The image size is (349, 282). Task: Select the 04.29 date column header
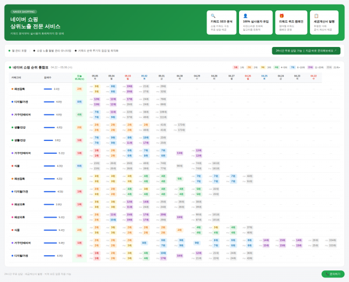pos(197,77)
